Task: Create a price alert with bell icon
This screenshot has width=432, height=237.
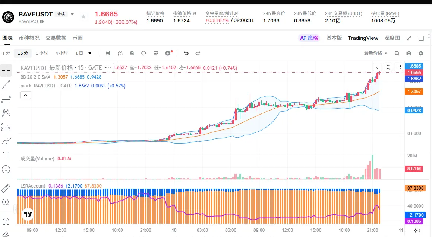Action: tap(132, 53)
